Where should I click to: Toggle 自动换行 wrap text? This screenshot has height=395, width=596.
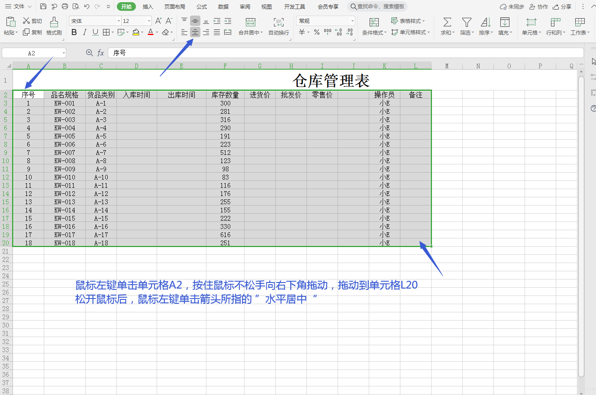[x=279, y=26]
